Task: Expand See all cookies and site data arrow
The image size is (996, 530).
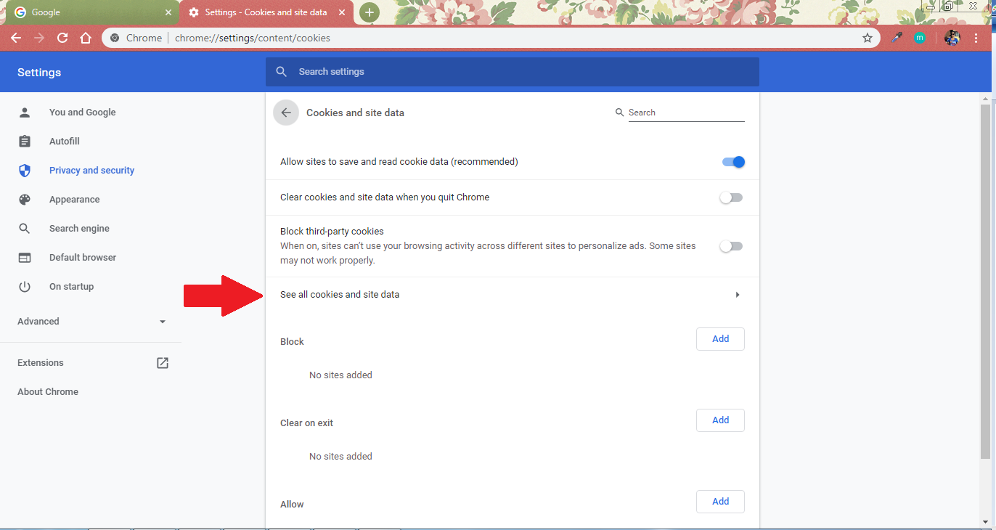Action: pos(738,295)
